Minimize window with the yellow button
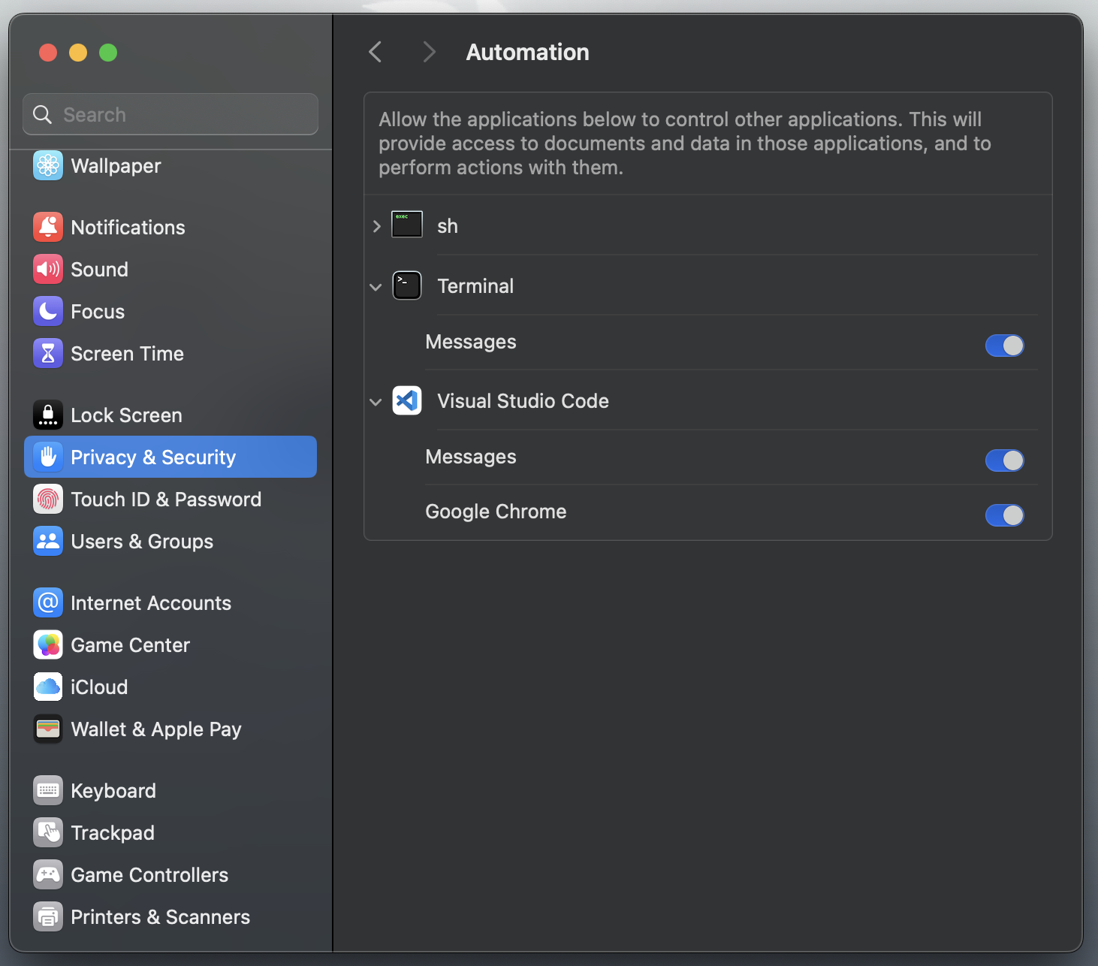 coord(78,53)
